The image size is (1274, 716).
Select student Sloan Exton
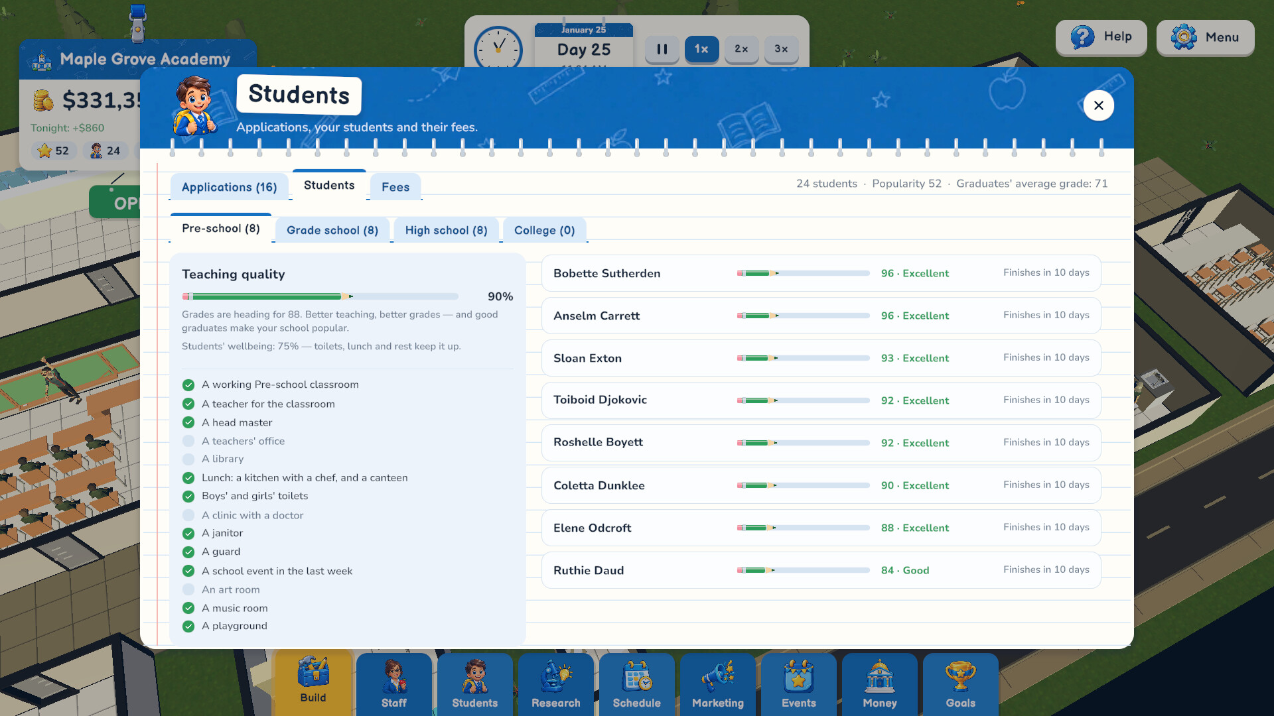[821, 358]
